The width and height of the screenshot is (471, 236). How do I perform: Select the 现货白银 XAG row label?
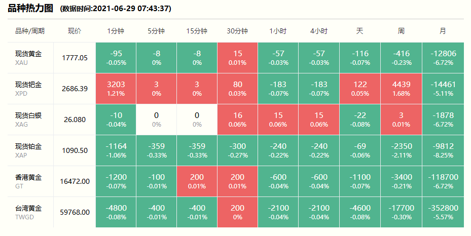click(28, 120)
